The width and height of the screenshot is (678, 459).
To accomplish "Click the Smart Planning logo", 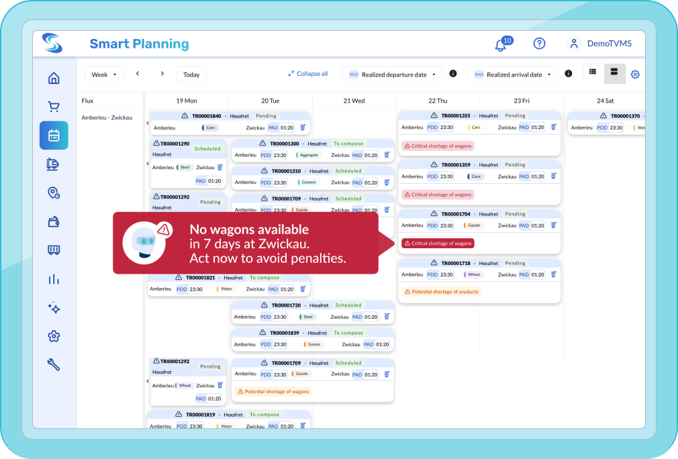I will [52, 43].
